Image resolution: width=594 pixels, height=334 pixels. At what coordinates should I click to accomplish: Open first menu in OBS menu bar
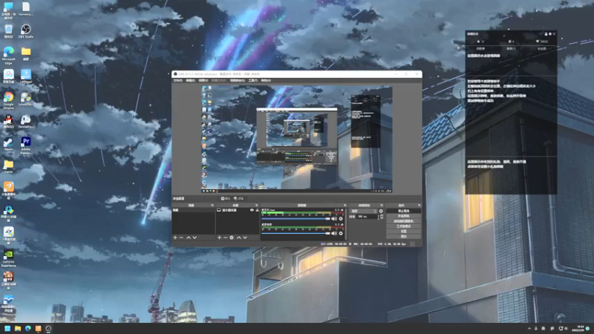click(x=177, y=80)
